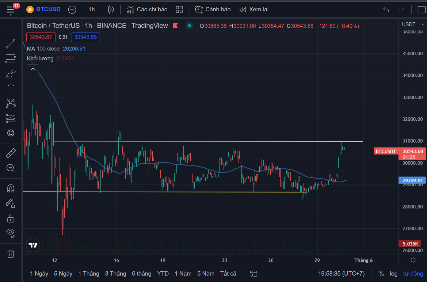Add a symbol with the plus circle icon
Screen dimensions: 427x282
72,10
